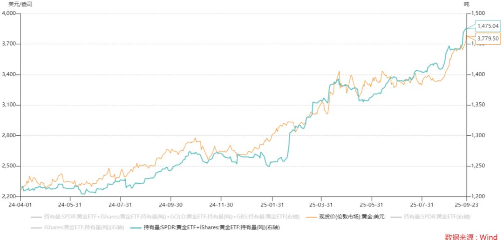Click the teal legend line marker
The height and width of the screenshot is (240, 503).
coord(135,227)
